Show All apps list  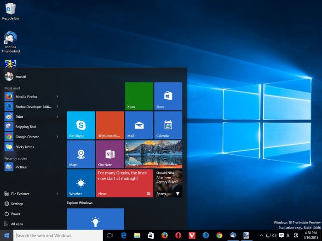(x=17, y=224)
